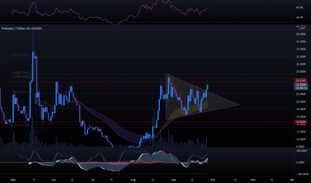Click 38.0000 on the price axis
311x183 pixels.
click(301, 34)
